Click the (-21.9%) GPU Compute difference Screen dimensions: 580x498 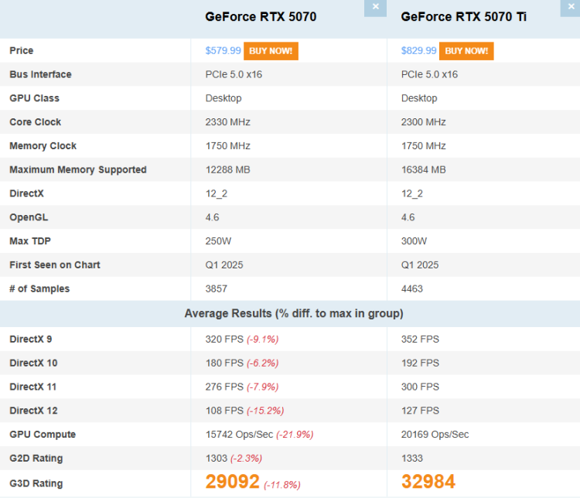point(295,435)
